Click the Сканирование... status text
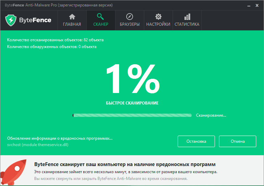The width and height of the screenshot is (264, 186). click(211, 115)
